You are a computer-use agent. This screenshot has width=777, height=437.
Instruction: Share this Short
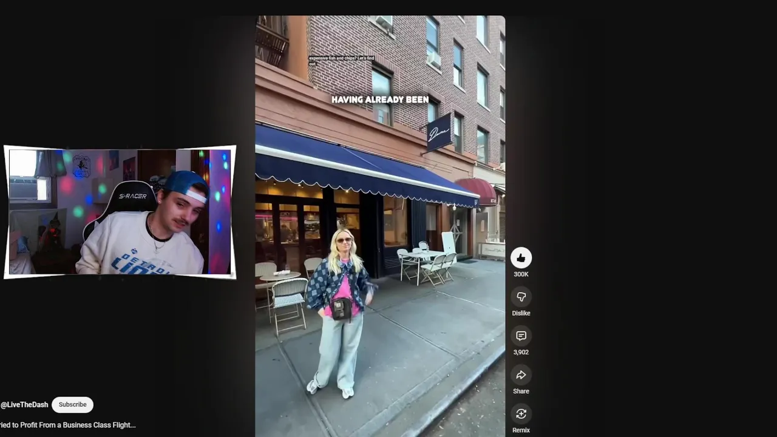(521, 375)
